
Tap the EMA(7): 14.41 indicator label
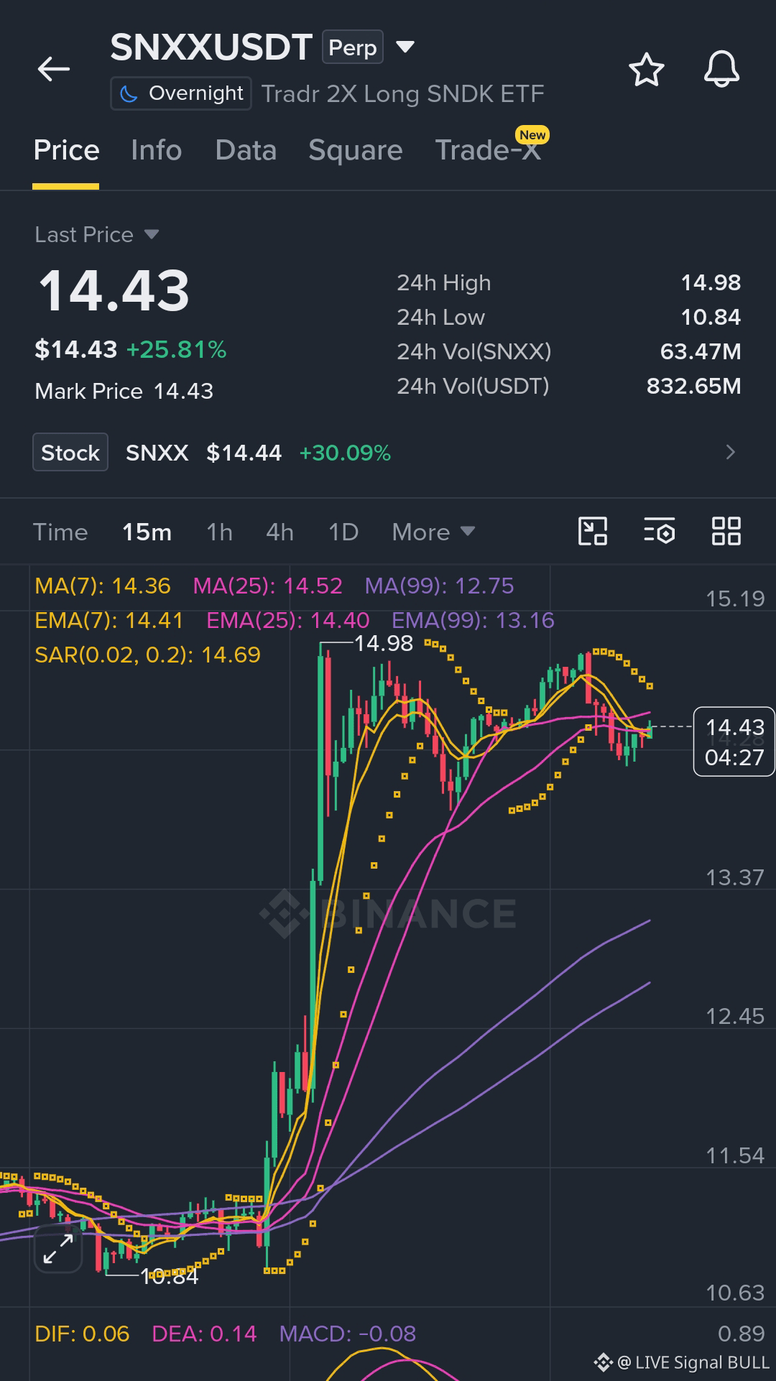(x=109, y=620)
